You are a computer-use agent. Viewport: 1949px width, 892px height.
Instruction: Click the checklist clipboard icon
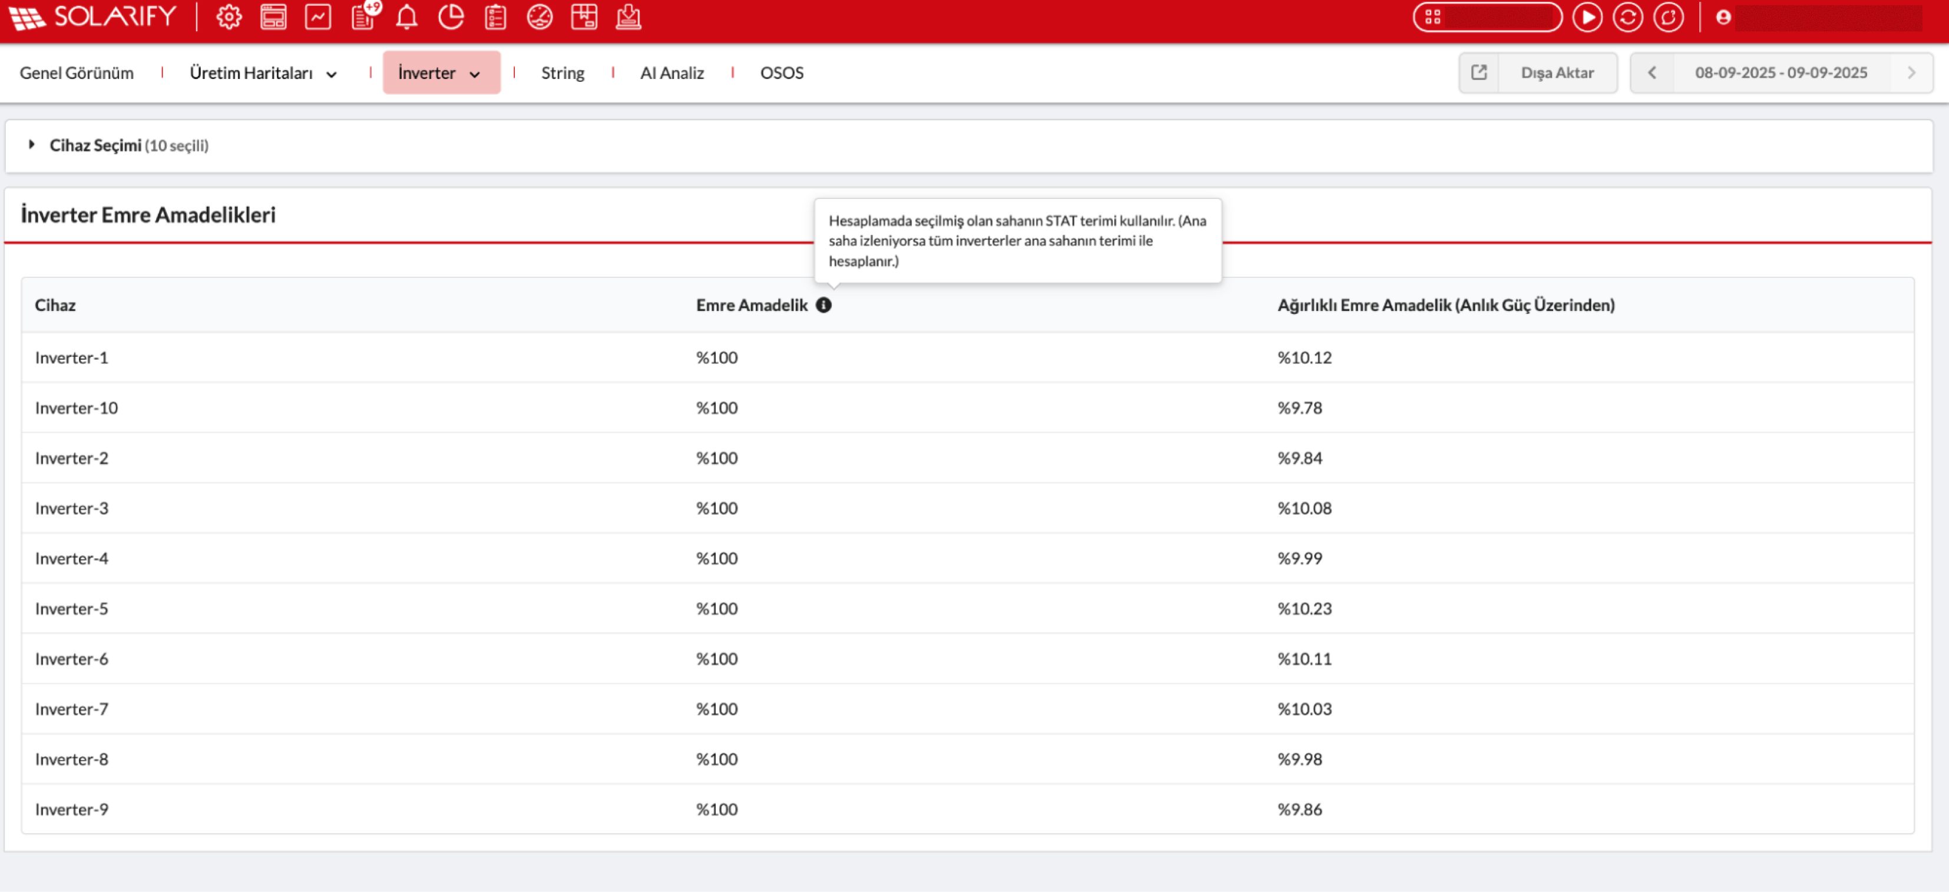tap(495, 16)
